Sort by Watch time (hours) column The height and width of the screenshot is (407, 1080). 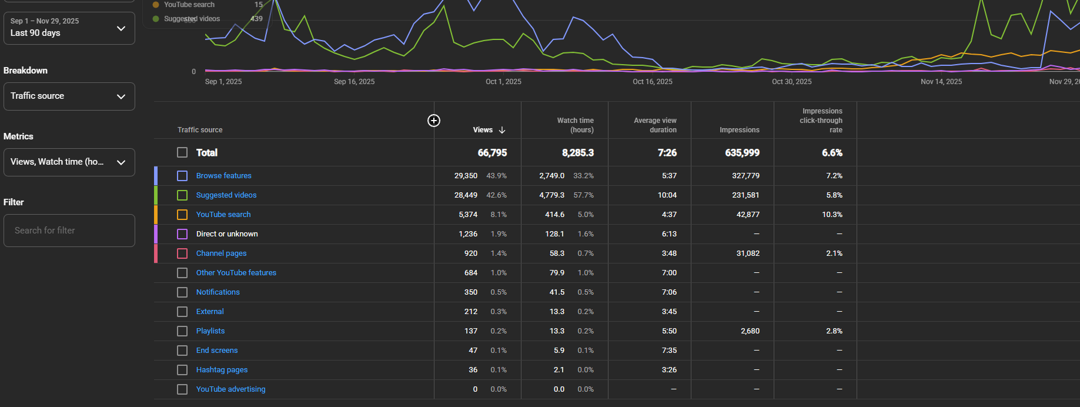pyautogui.click(x=575, y=125)
